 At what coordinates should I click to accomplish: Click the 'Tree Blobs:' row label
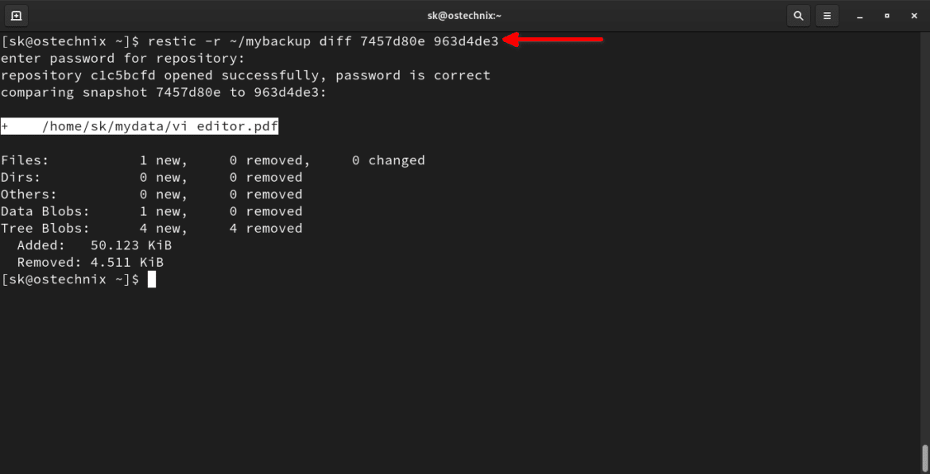coord(45,229)
